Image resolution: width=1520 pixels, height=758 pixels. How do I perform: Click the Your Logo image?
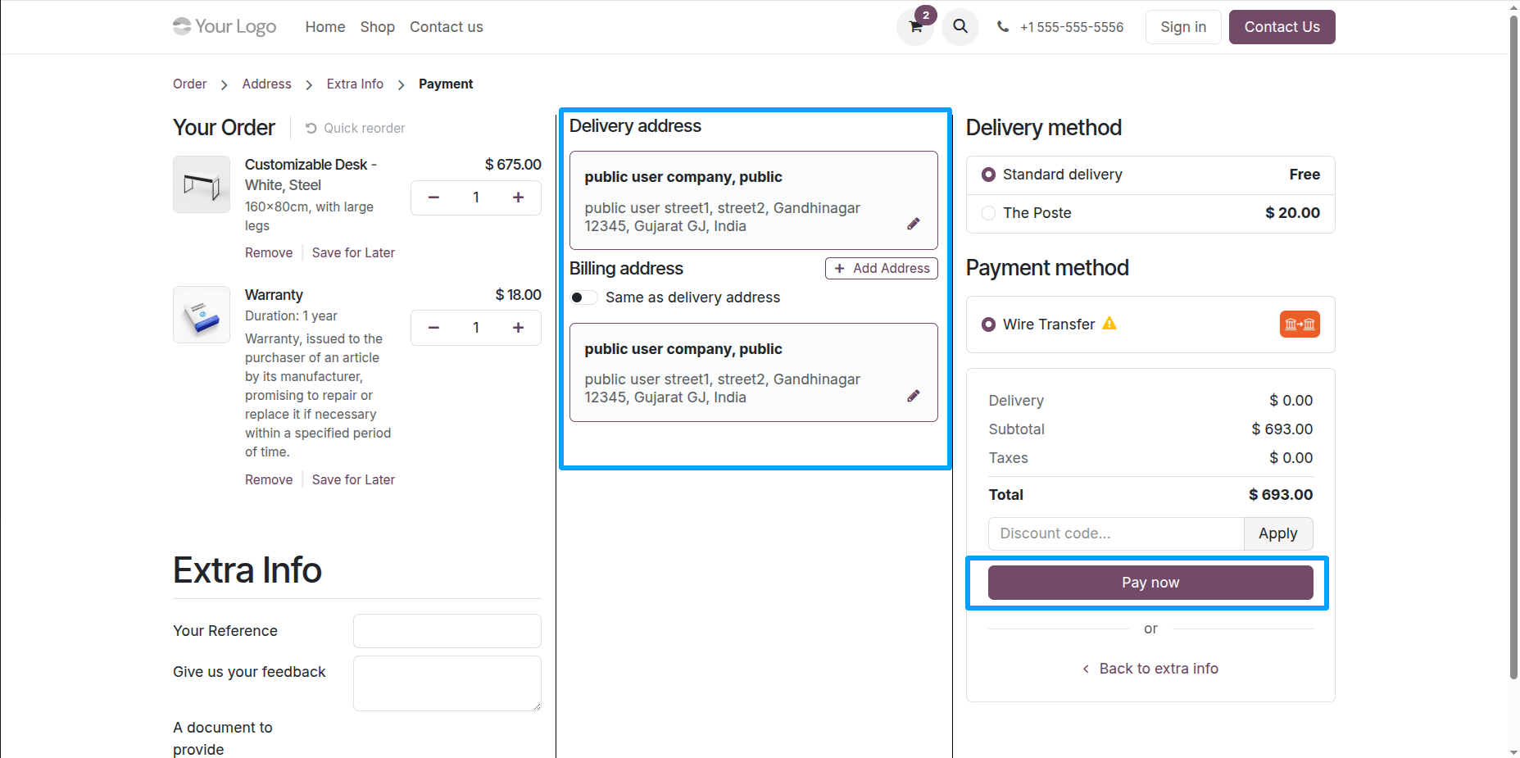tap(225, 26)
